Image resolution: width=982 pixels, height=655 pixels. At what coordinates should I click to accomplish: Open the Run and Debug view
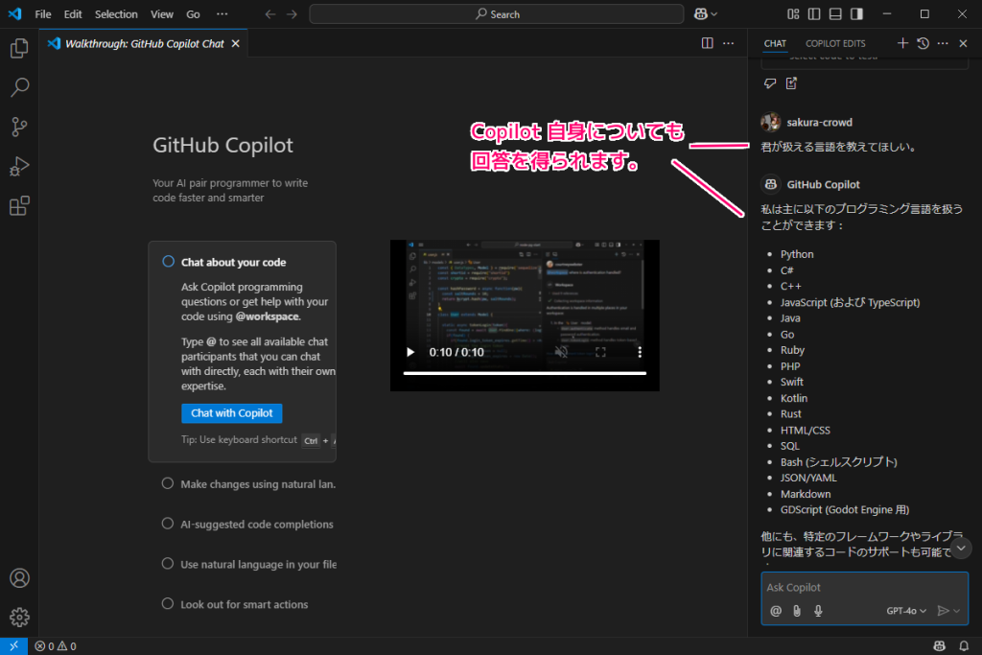point(19,166)
